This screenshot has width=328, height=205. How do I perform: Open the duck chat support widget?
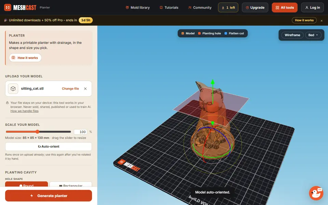point(316,193)
